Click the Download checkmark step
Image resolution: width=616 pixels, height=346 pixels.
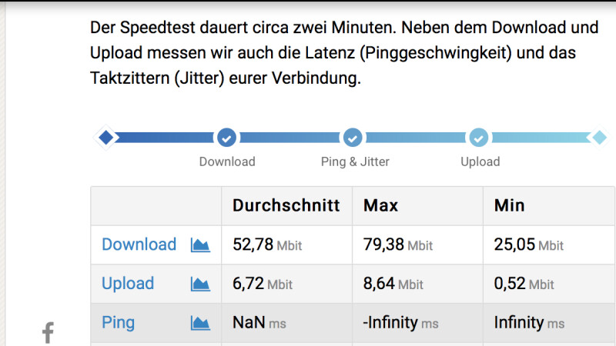click(226, 138)
